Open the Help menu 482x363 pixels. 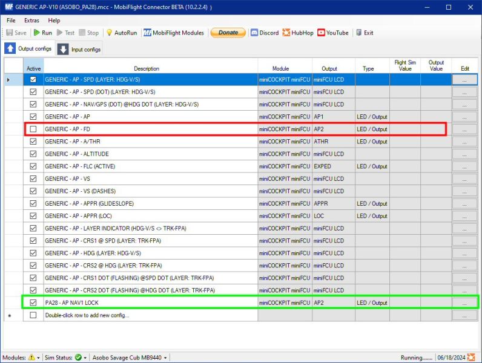point(54,21)
